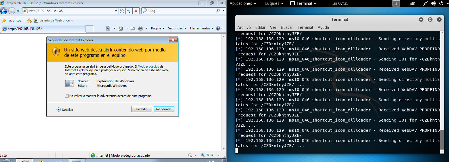This screenshot has height=162, width=449.
Task: Click the No permitir button
Action: [164, 109]
